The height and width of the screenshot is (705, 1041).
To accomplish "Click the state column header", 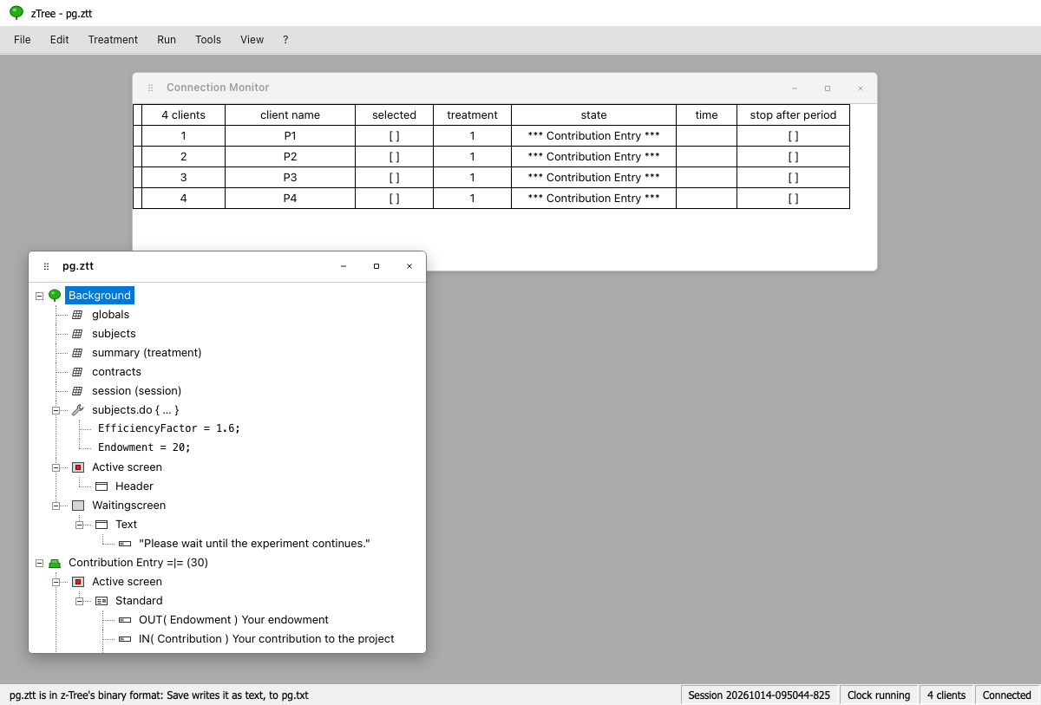I will [594, 115].
